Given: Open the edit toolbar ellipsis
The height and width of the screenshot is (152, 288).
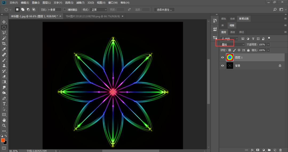Looking at the screenshot, I should (x=4, y=131).
